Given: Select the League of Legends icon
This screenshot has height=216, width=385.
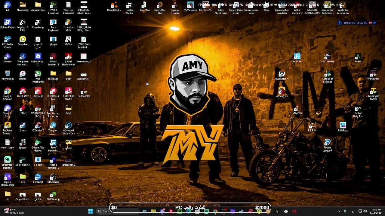Looking at the screenshot, I should (x=328, y=77).
